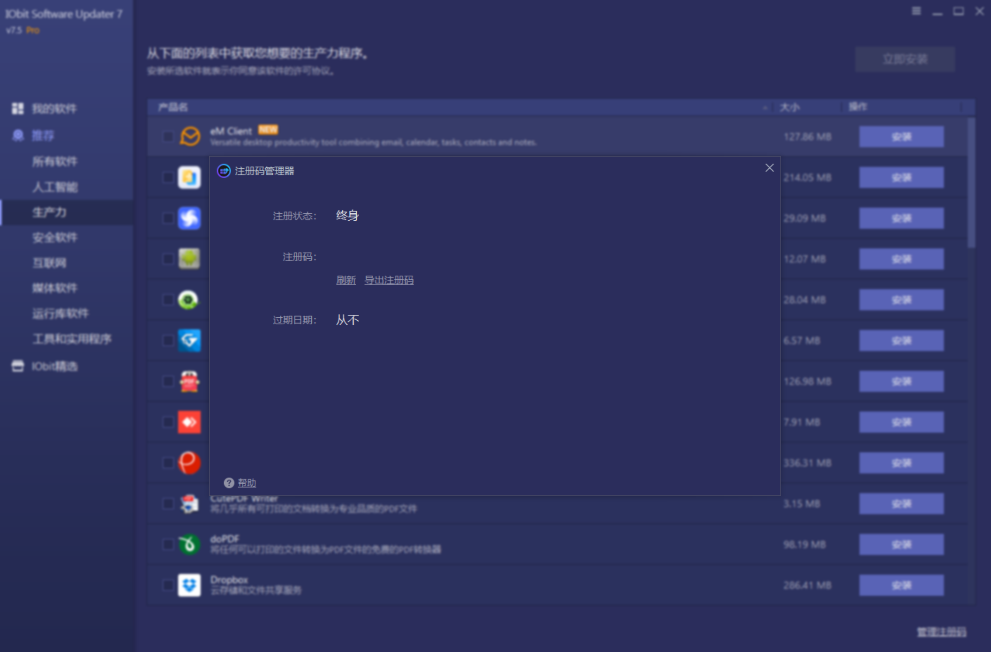
Task: Close the 注册码管理器 dialog
Action: point(769,168)
